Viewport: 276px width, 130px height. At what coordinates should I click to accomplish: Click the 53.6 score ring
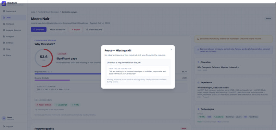tap(43, 58)
